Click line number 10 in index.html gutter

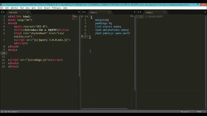click(x=4, y=53)
